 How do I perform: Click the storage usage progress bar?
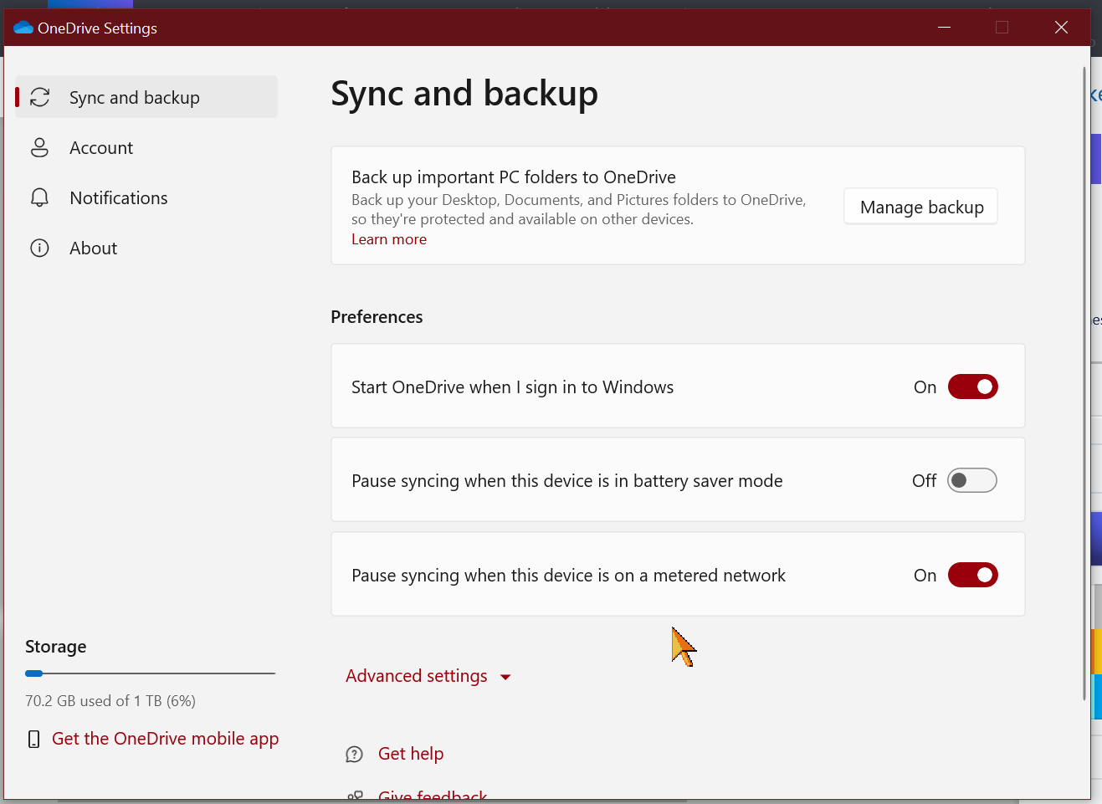[x=150, y=673]
